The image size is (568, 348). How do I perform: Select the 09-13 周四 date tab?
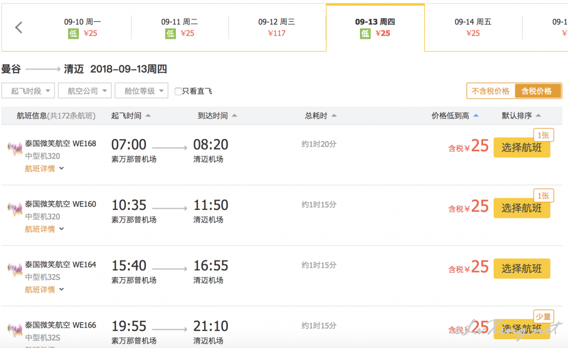376,28
